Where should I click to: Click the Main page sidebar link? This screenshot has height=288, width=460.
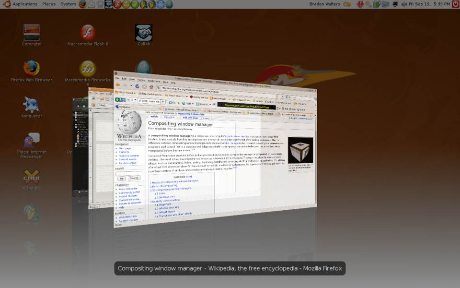coord(125,148)
